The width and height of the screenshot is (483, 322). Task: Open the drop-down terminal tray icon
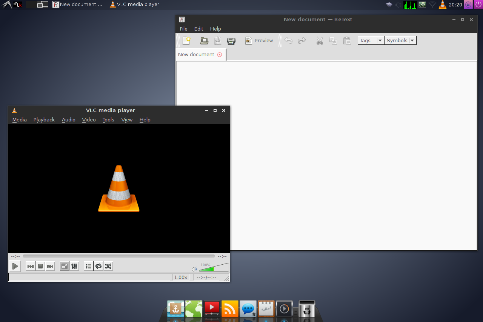pos(422,5)
